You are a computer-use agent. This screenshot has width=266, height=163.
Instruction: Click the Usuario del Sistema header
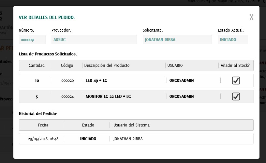(x=131, y=125)
